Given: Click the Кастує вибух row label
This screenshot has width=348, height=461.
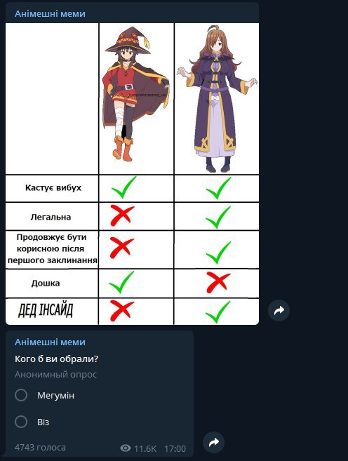Looking at the screenshot, I should (x=53, y=187).
